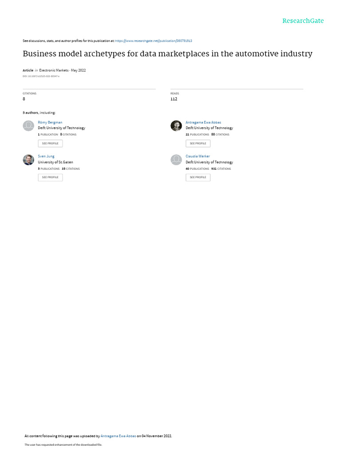Click the reads count number 112

point(174,99)
